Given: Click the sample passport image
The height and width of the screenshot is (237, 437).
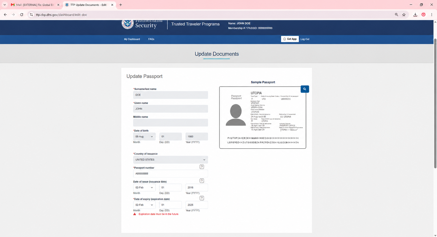Looking at the screenshot, I should click(263, 118).
